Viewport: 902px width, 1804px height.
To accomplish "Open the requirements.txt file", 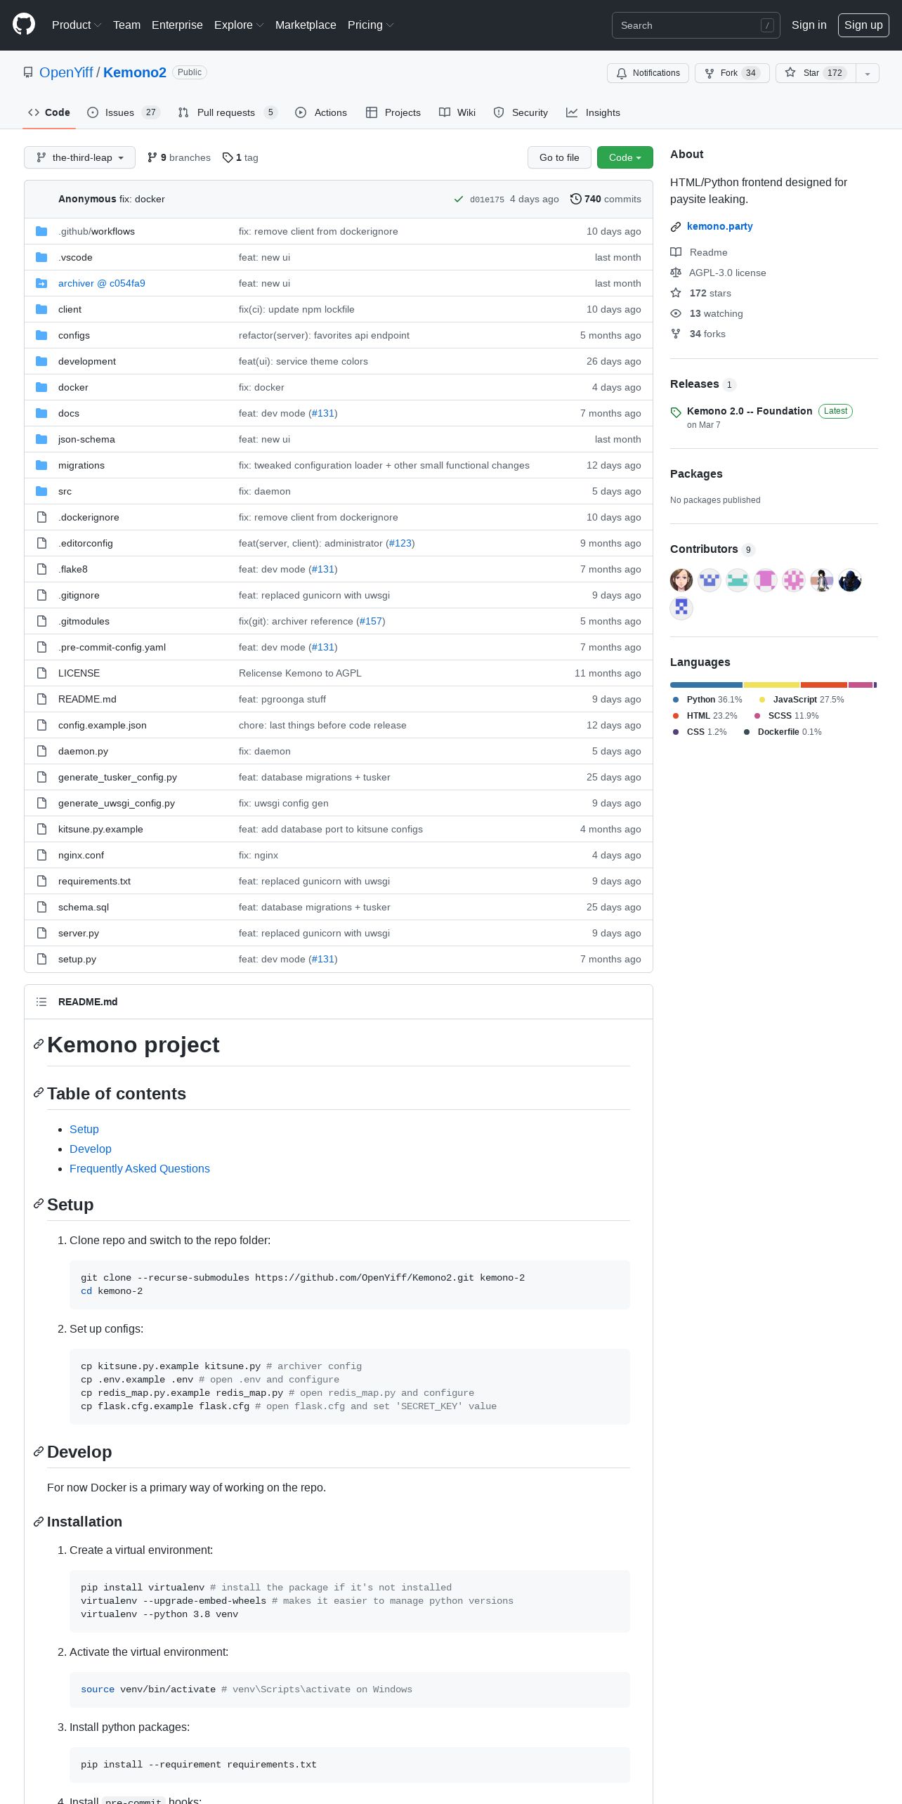I will pos(94,881).
